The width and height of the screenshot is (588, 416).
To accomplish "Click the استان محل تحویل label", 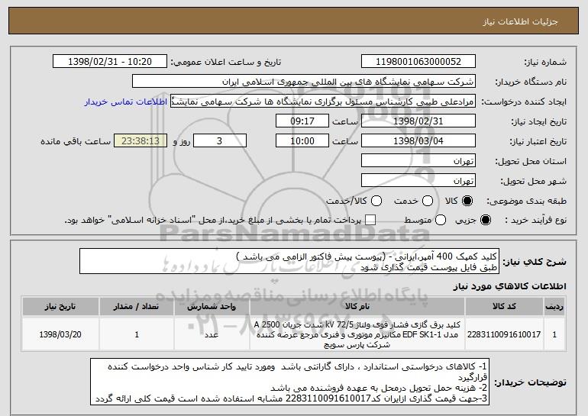I will point(531,161).
